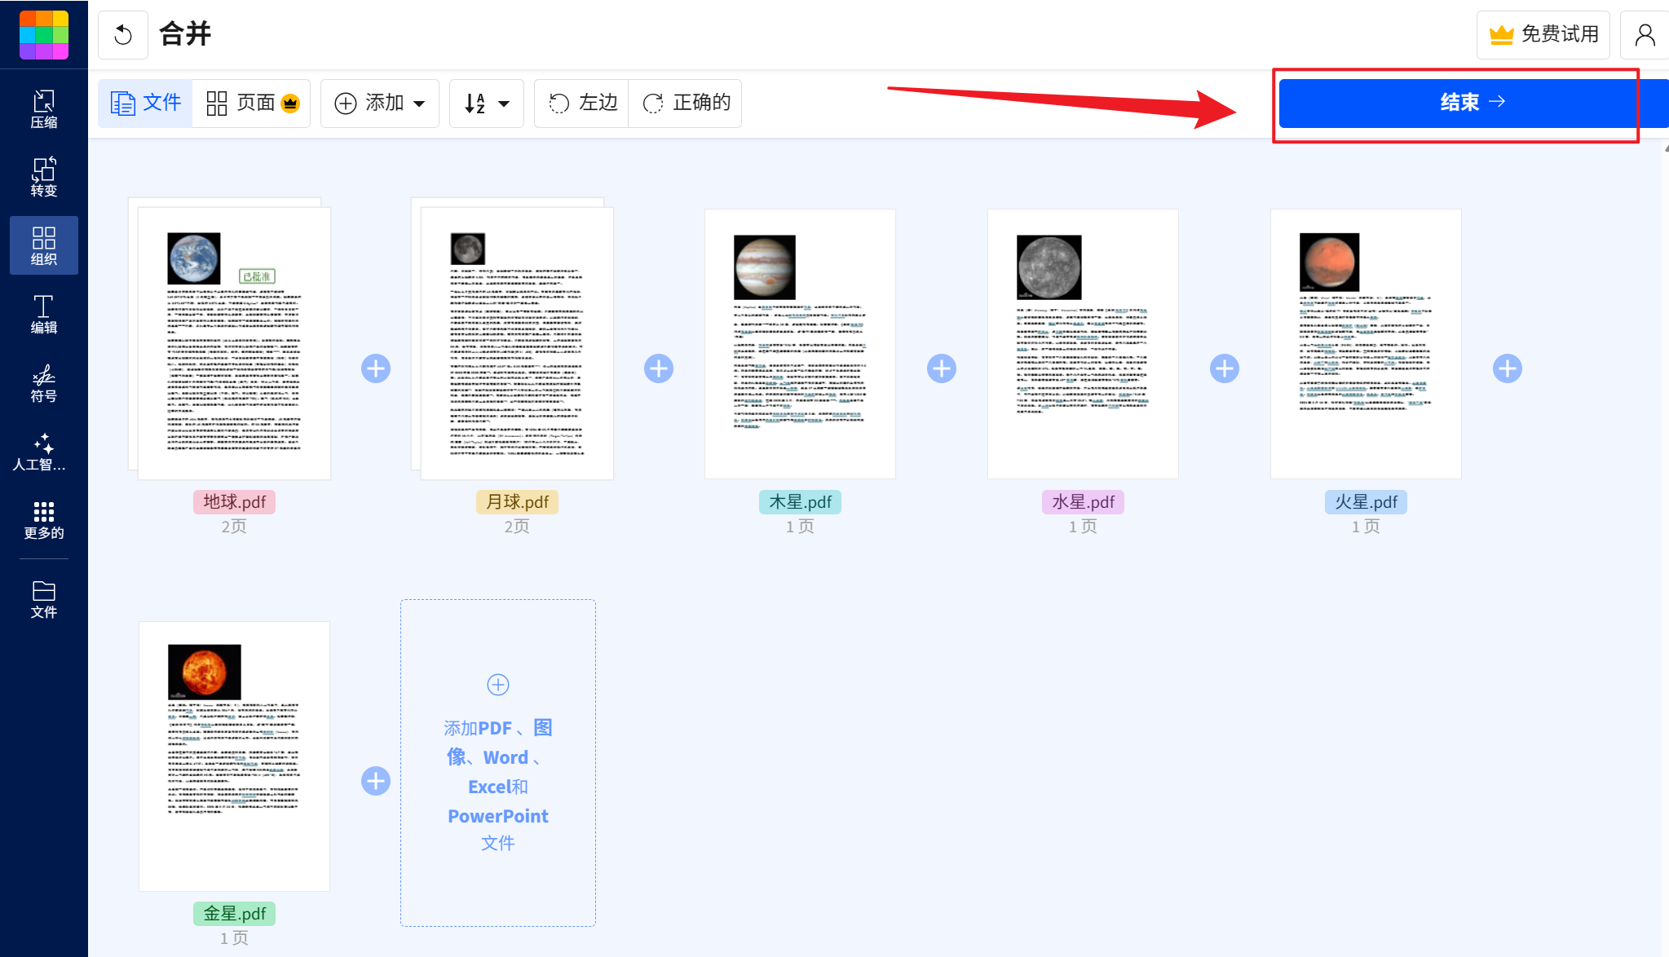The width and height of the screenshot is (1669, 957).
Task: Rotate files left using 左边
Action: tap(581, 103)
